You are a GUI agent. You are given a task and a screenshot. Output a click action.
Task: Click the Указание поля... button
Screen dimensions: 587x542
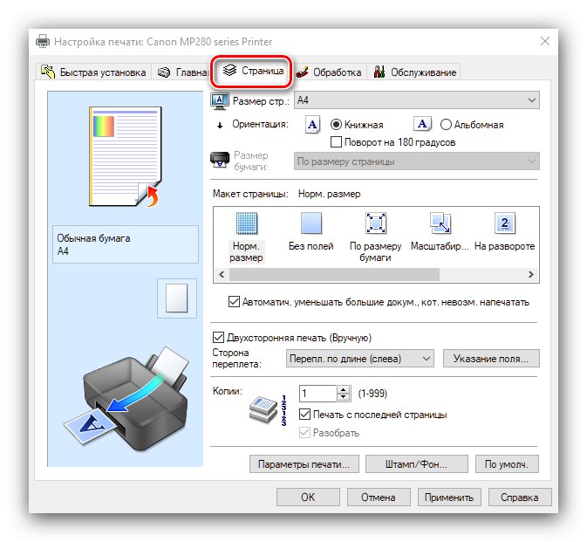pos(491,359)
